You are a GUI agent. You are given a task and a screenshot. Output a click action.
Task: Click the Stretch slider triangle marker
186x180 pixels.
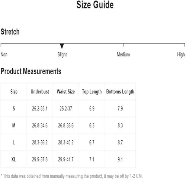(62, 46)
